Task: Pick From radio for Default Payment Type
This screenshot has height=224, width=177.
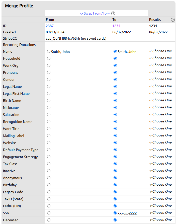Action: (49, 150)
